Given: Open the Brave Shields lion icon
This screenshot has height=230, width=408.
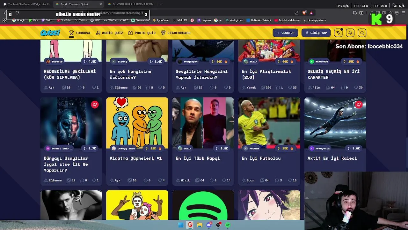Looking at the screenshot, I should [x=304, y=13].
